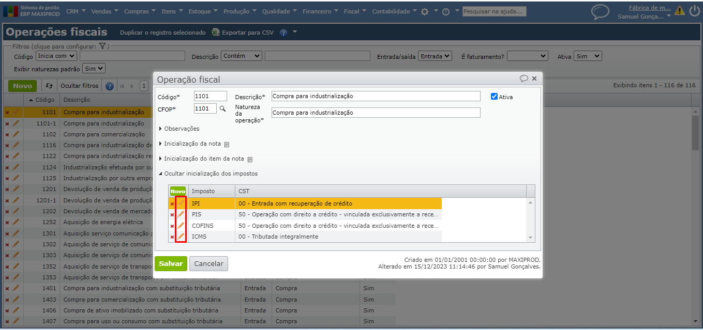Click the note icon beside Inicialização do item da nota

pyautogui.click(x=250, y=159)
